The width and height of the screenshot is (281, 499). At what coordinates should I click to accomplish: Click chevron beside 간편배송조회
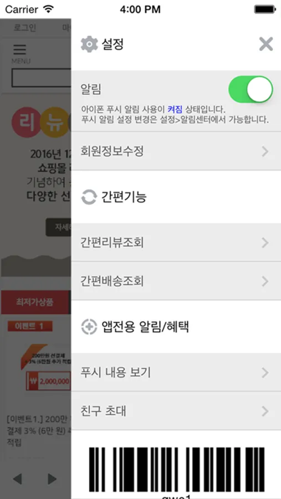pyautogui.click(x=265, y=281)
